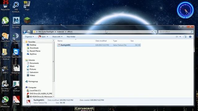Screen dimensions: 198x111
Task: Launch TeamSpeak Client desktop icon
Action: [x=16, y=39]
